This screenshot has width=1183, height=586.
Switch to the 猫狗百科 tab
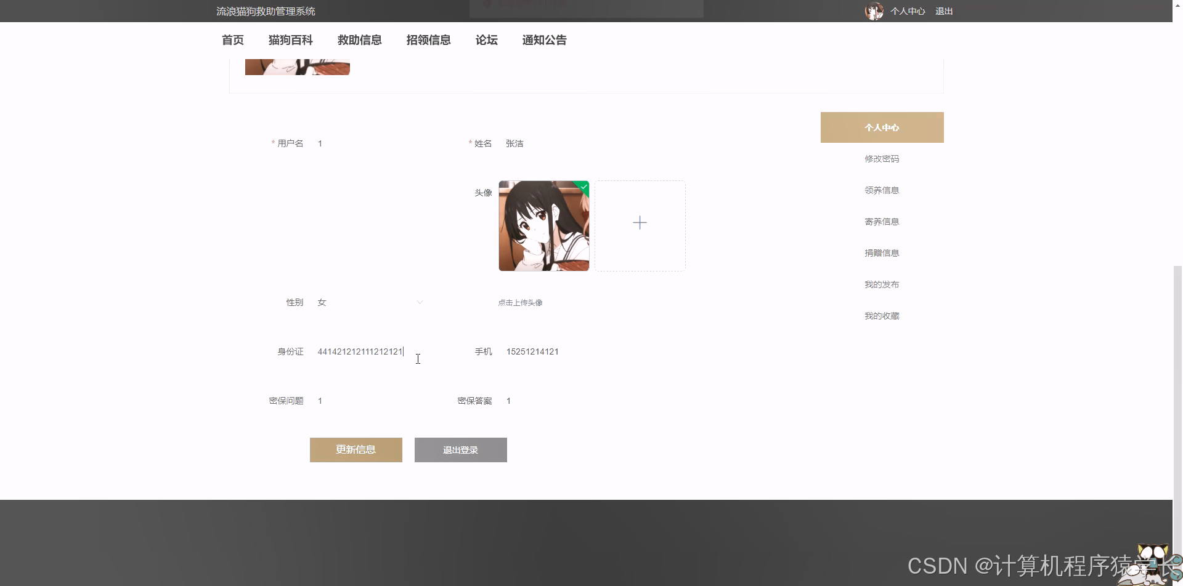[290, 39]
